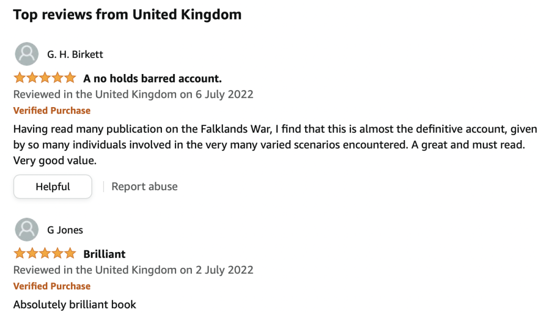The height and width of the screenshot is (315, 538).
Task: Click first star of Birkett's review rating
Action: (x=19, y=78)
